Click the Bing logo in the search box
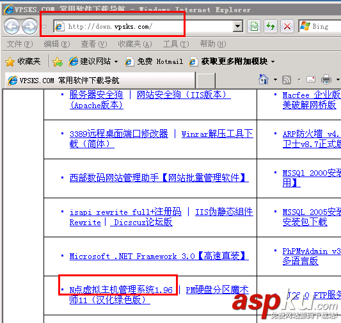The image size is (341, 323). 305,26
